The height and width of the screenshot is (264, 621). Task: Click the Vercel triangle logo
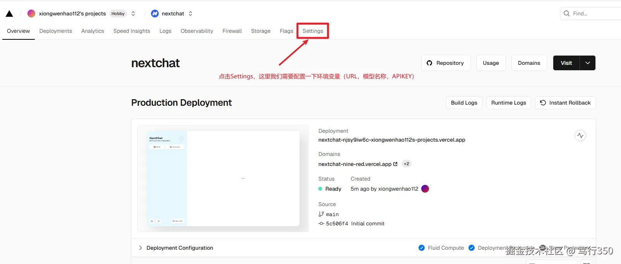9,14
